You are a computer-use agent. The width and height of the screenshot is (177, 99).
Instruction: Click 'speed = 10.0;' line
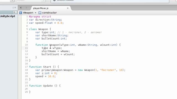(x=45, y=76)
